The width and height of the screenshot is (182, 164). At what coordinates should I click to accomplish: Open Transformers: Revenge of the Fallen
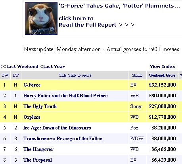(63, 139)
